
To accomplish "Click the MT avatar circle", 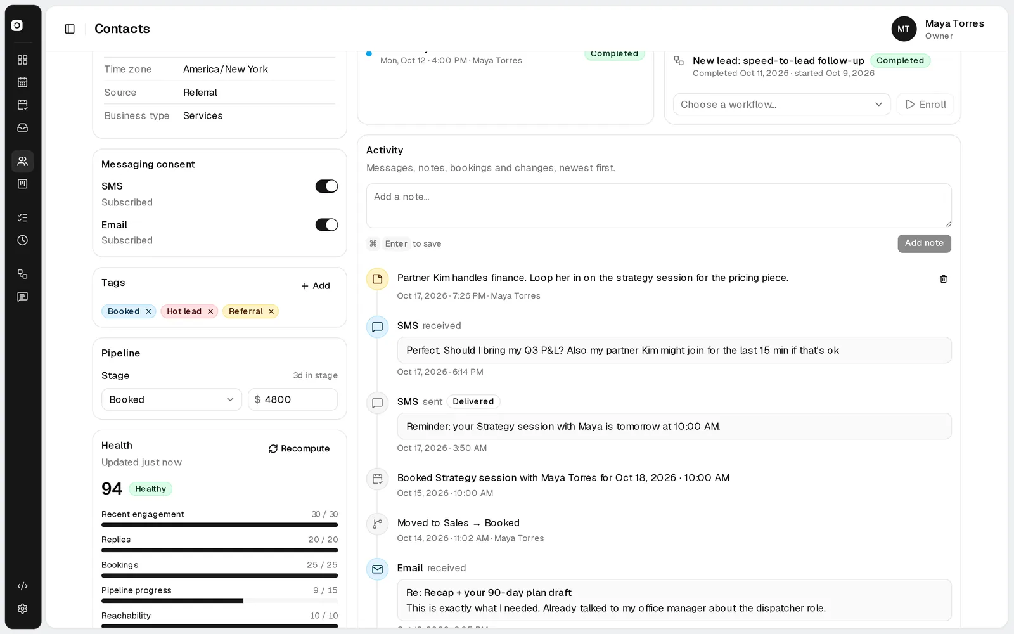I will click(904, 29).
